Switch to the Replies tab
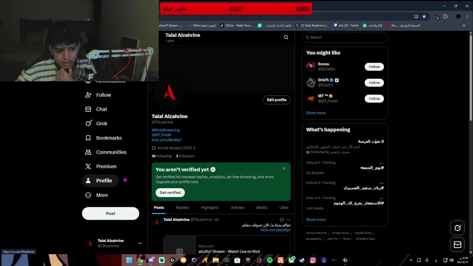Image resolution: width=473 pixels, height=266 pixels. [183, 208]
